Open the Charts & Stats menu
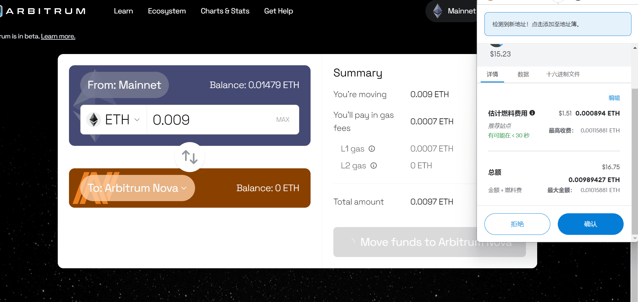This screenshot has height=302, width=638. click(x=225, y=11)
